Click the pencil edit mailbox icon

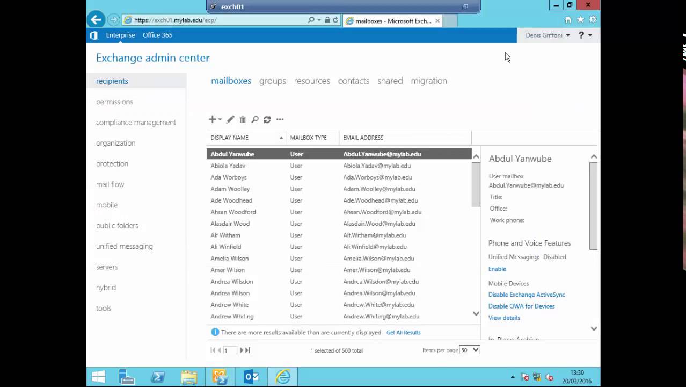[230, 119]
